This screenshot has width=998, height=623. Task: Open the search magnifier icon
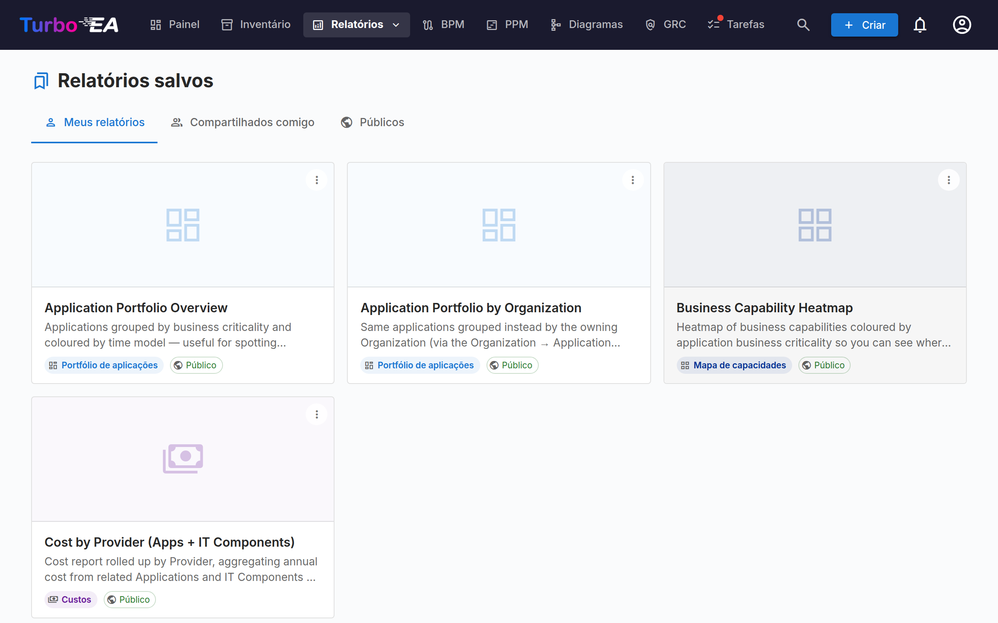(x=803, y=25)
